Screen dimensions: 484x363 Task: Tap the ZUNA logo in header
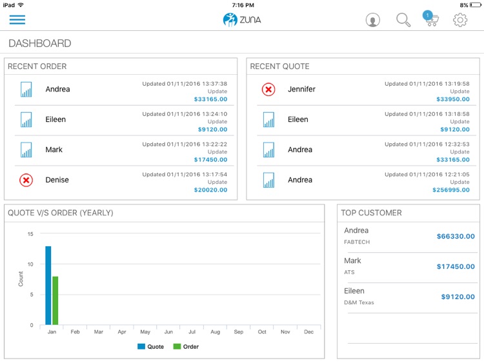tap(242, 20)
